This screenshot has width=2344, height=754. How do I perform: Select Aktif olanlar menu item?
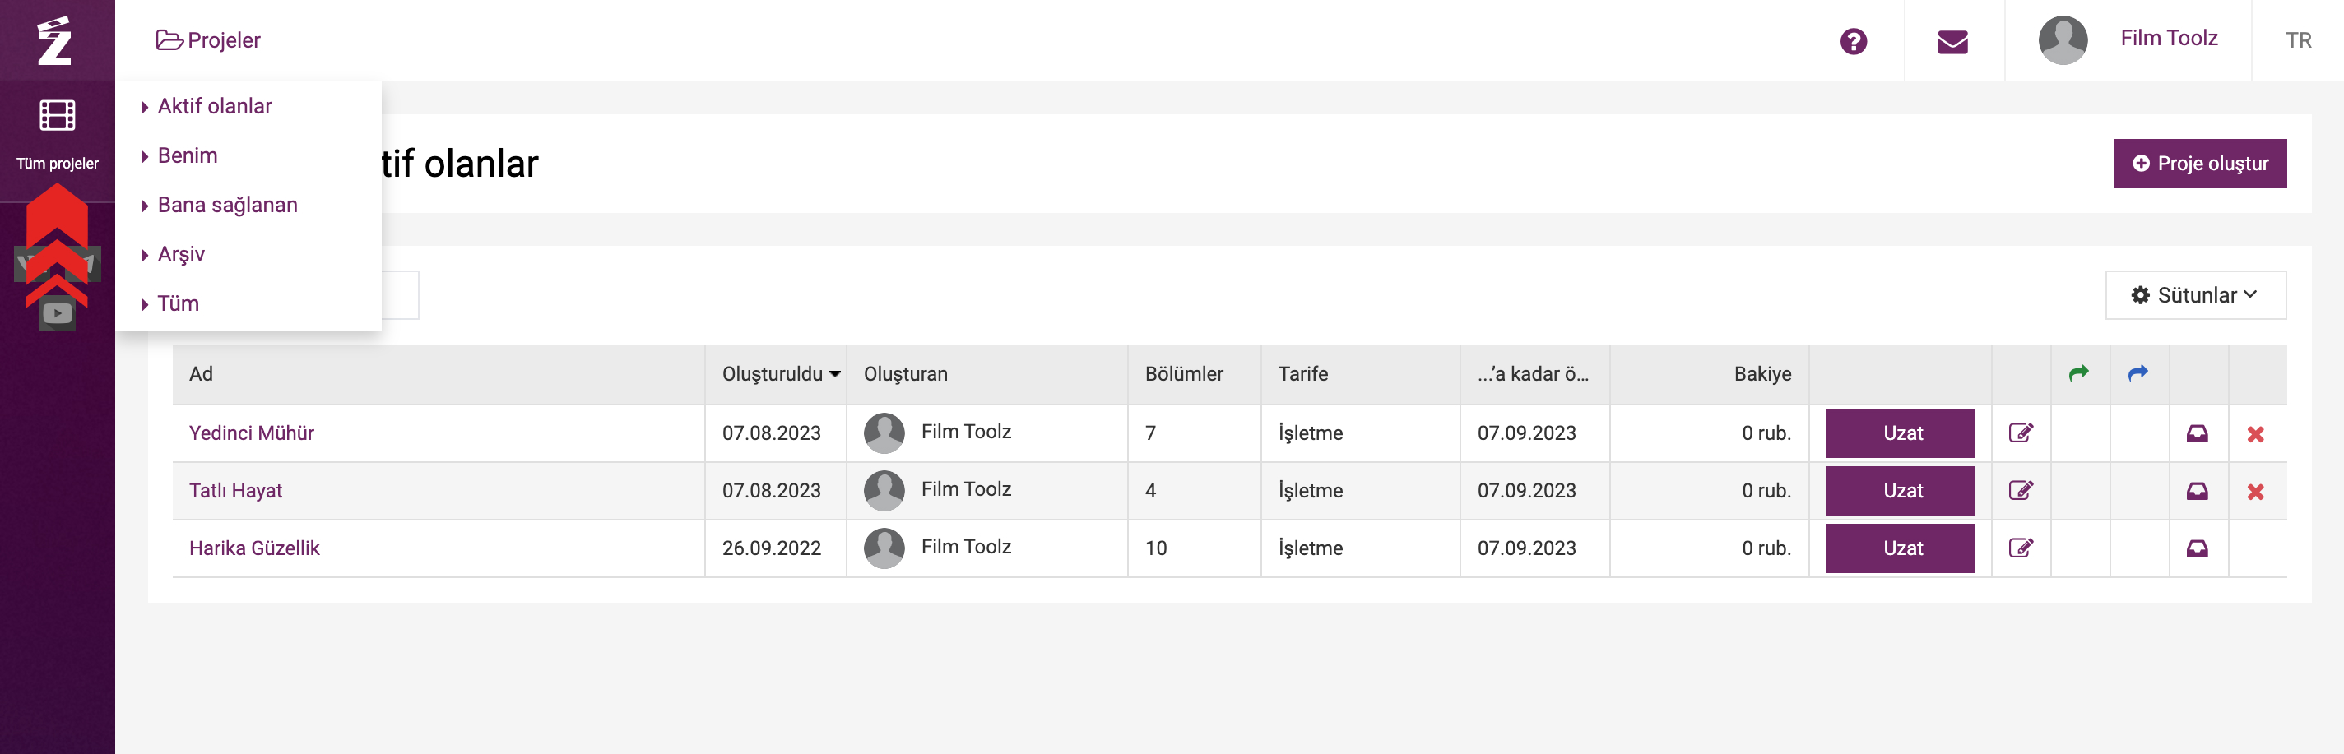tap(215, 106)
